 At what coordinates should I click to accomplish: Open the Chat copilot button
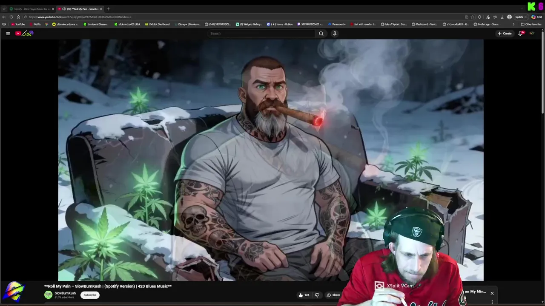click(x=536, y=17)
